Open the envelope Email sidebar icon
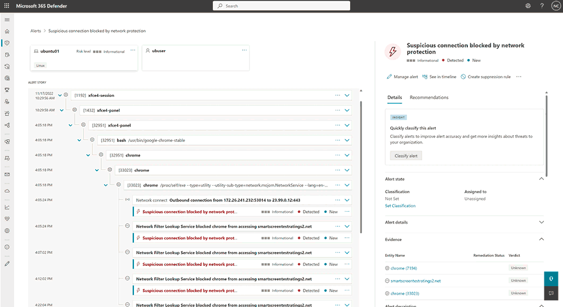 pyautogui.click(x=7, y=175)
